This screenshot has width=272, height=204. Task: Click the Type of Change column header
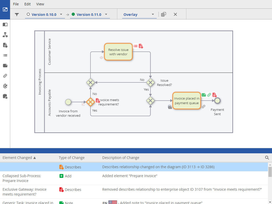(x=72, y=158)
